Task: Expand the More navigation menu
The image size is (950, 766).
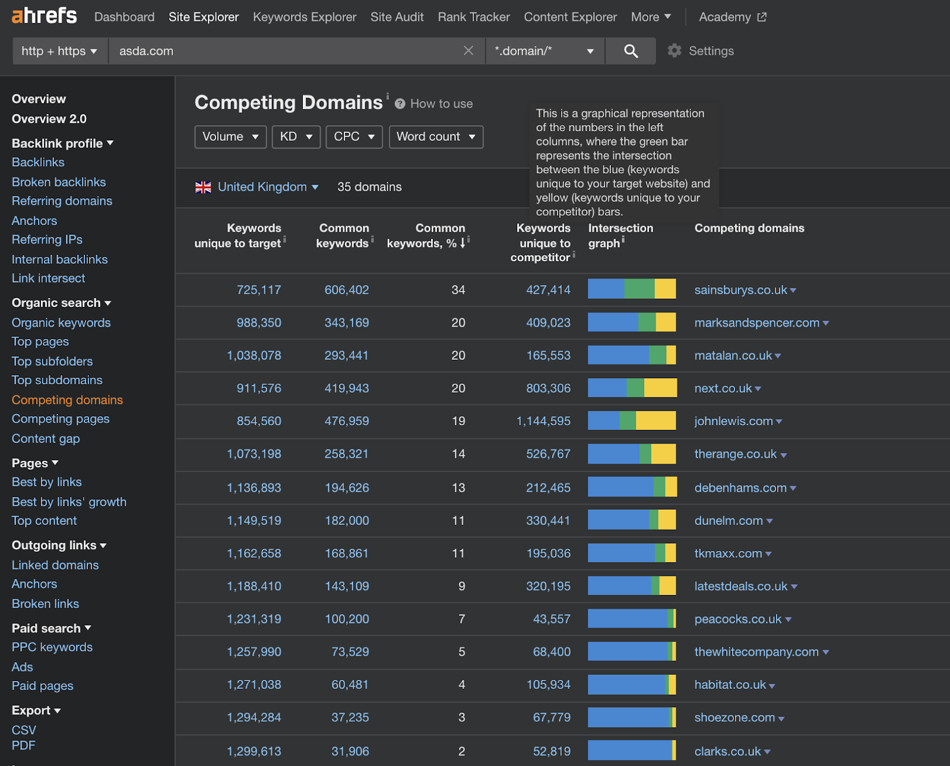Action: pyautogui.click(x=651, y=17)
